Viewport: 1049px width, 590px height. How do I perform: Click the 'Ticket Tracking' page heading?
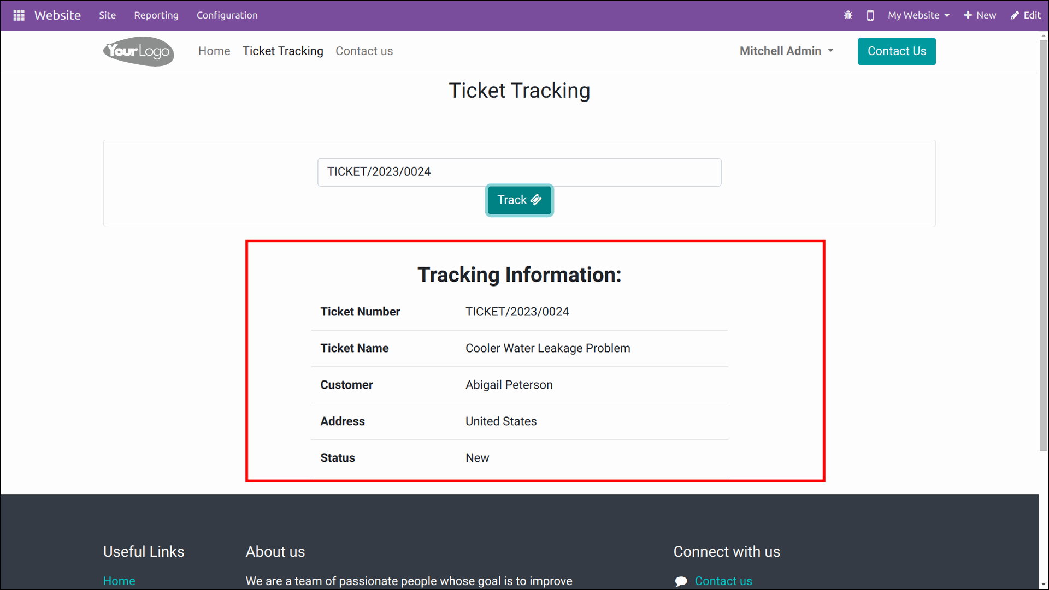(520, 91)
